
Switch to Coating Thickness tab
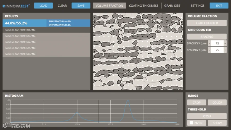[144, 6]
